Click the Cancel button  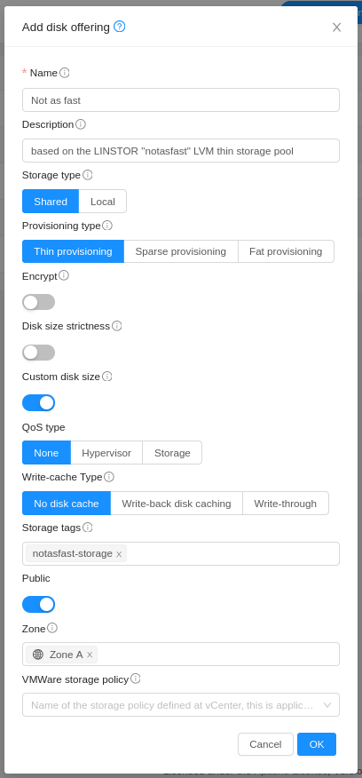coord(266,744)
